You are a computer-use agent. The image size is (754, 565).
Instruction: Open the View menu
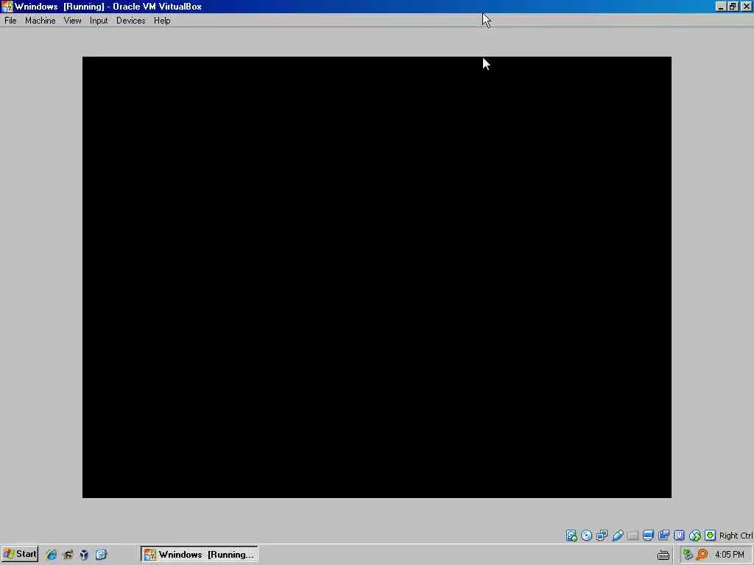click(72, 21)
